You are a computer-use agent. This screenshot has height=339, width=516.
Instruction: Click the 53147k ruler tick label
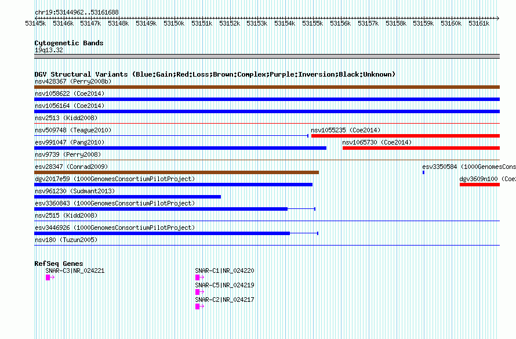coord(90,23)
